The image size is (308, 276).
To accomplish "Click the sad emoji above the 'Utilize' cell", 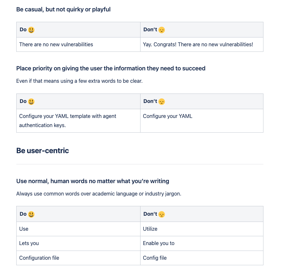I will click(161, 214).
